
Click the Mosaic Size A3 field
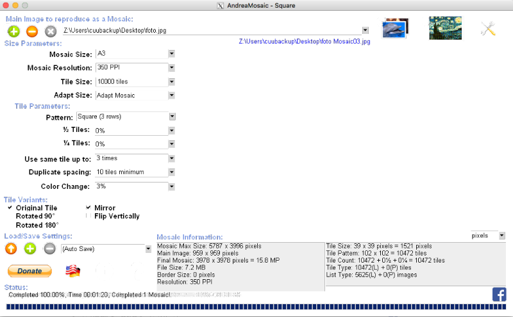click(x=132, y=54)
